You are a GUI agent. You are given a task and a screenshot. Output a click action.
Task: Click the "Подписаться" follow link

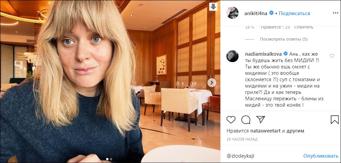click(x=294, y=13)
